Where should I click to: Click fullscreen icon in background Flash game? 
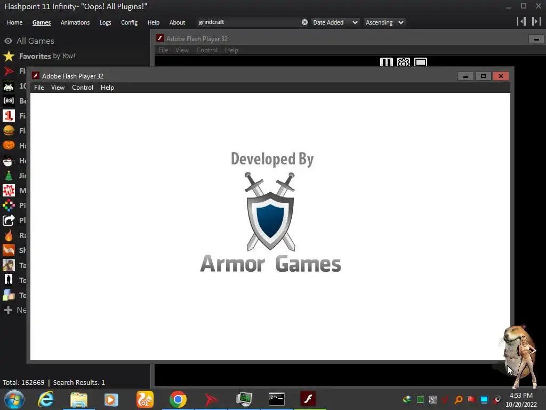tap(421, 62)
